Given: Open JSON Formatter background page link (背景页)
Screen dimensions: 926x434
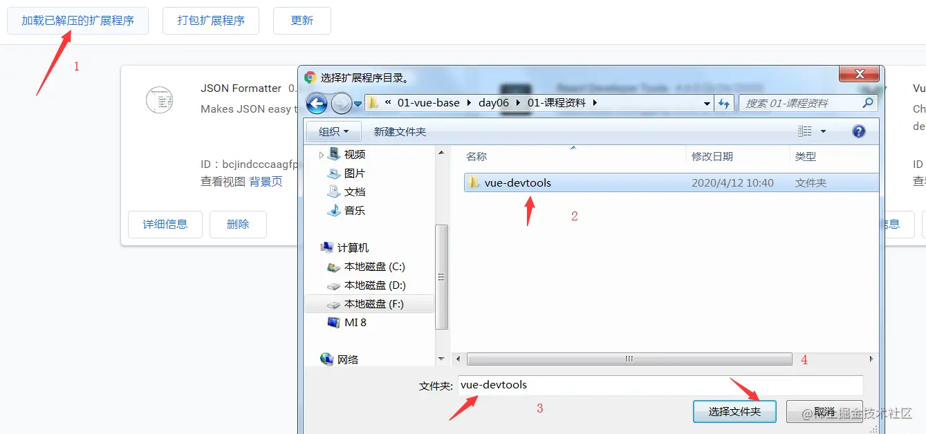Looking at the screenshot, I should click(x=266, y=182).
